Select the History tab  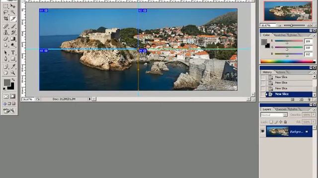click(x=267, y=72)
